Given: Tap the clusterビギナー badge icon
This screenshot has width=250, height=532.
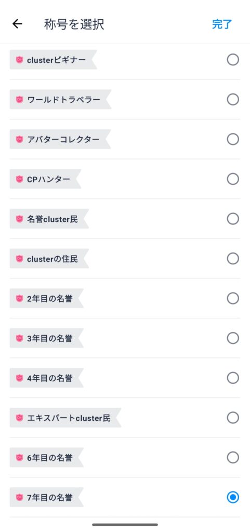Looking at the screenshot, I should [x=20, y=60].
